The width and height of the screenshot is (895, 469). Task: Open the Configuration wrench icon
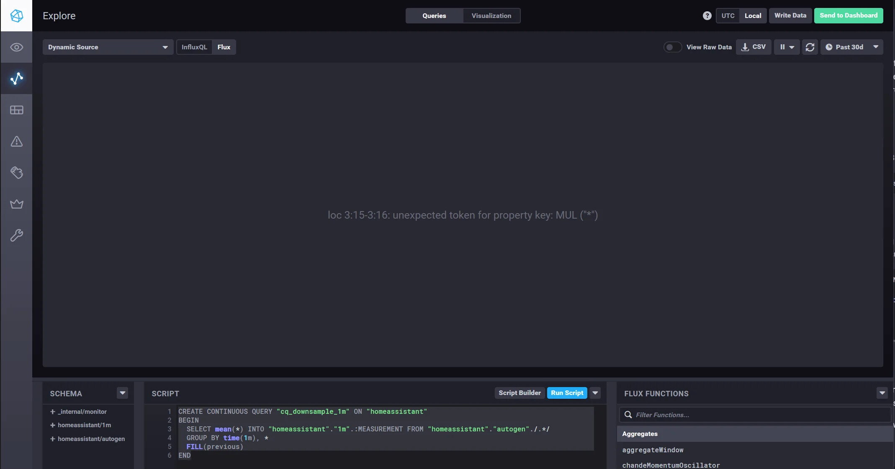pyautogui.click(x=16, y=235)
